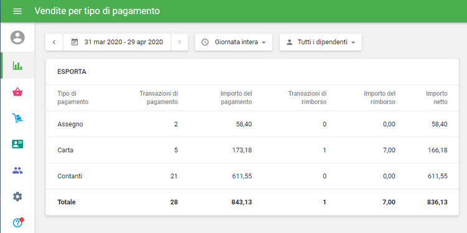This screenshot has height=233, width=467.
Task: Open the Reports bar chart section
Action: coord(17,66)
